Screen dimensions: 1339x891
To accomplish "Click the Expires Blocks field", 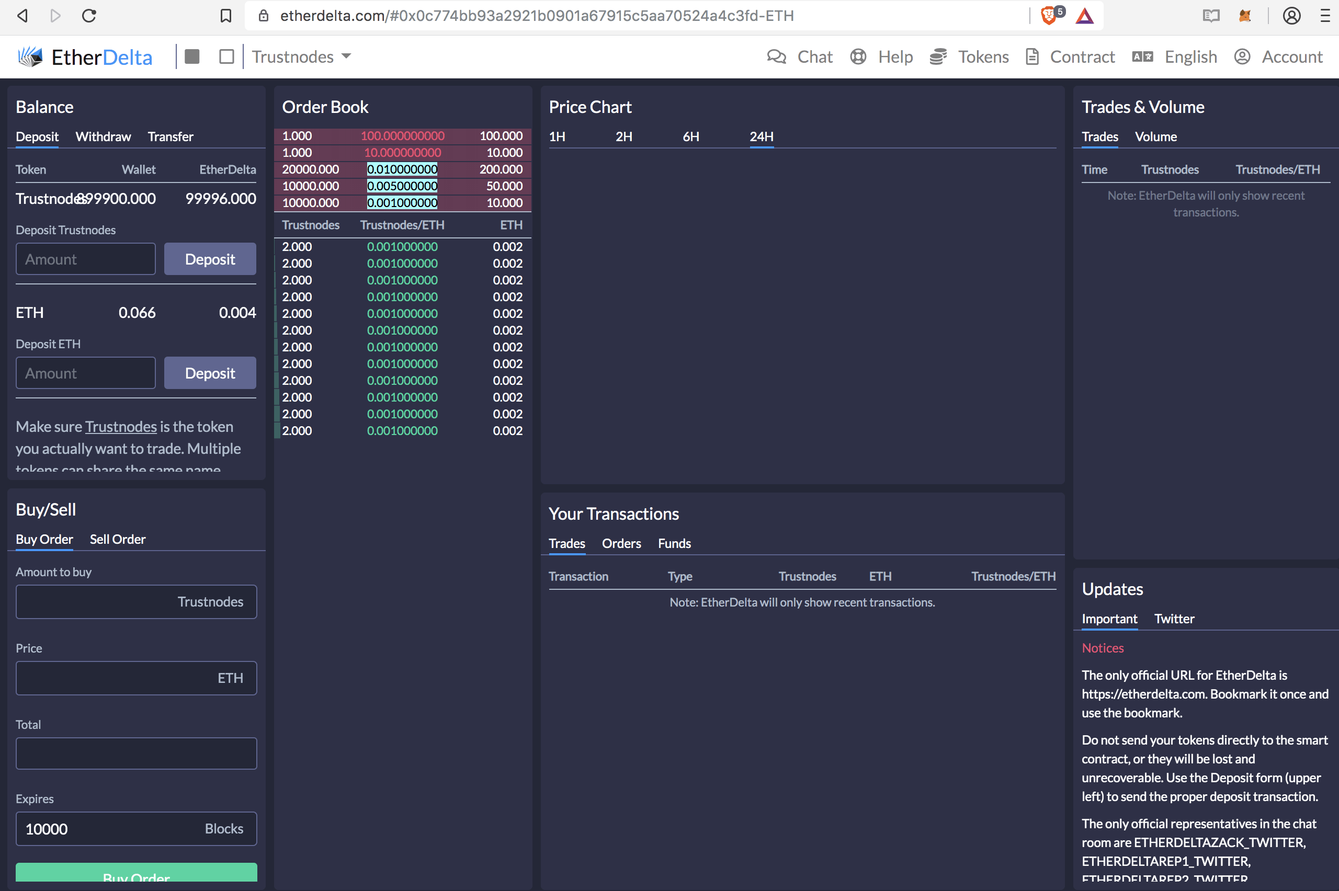I will click(x=137, y=829).
